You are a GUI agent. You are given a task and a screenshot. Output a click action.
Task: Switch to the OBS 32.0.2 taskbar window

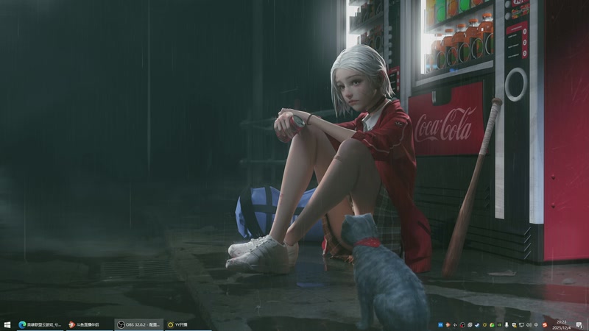[138, 325]
